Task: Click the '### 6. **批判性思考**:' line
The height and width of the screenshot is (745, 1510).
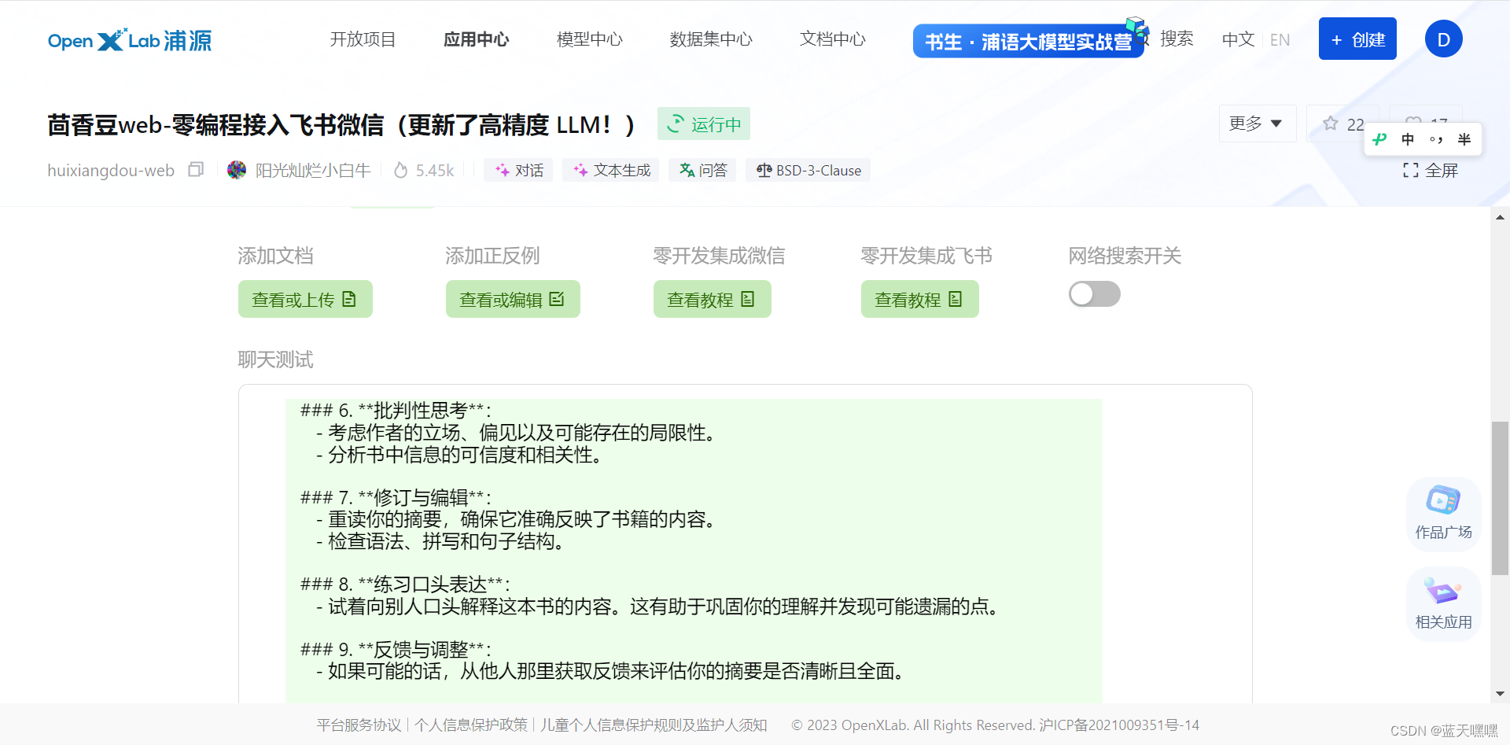Action: (x=396, y=410)
